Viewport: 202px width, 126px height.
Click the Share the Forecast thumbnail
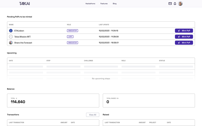click(x=11, y=43)
